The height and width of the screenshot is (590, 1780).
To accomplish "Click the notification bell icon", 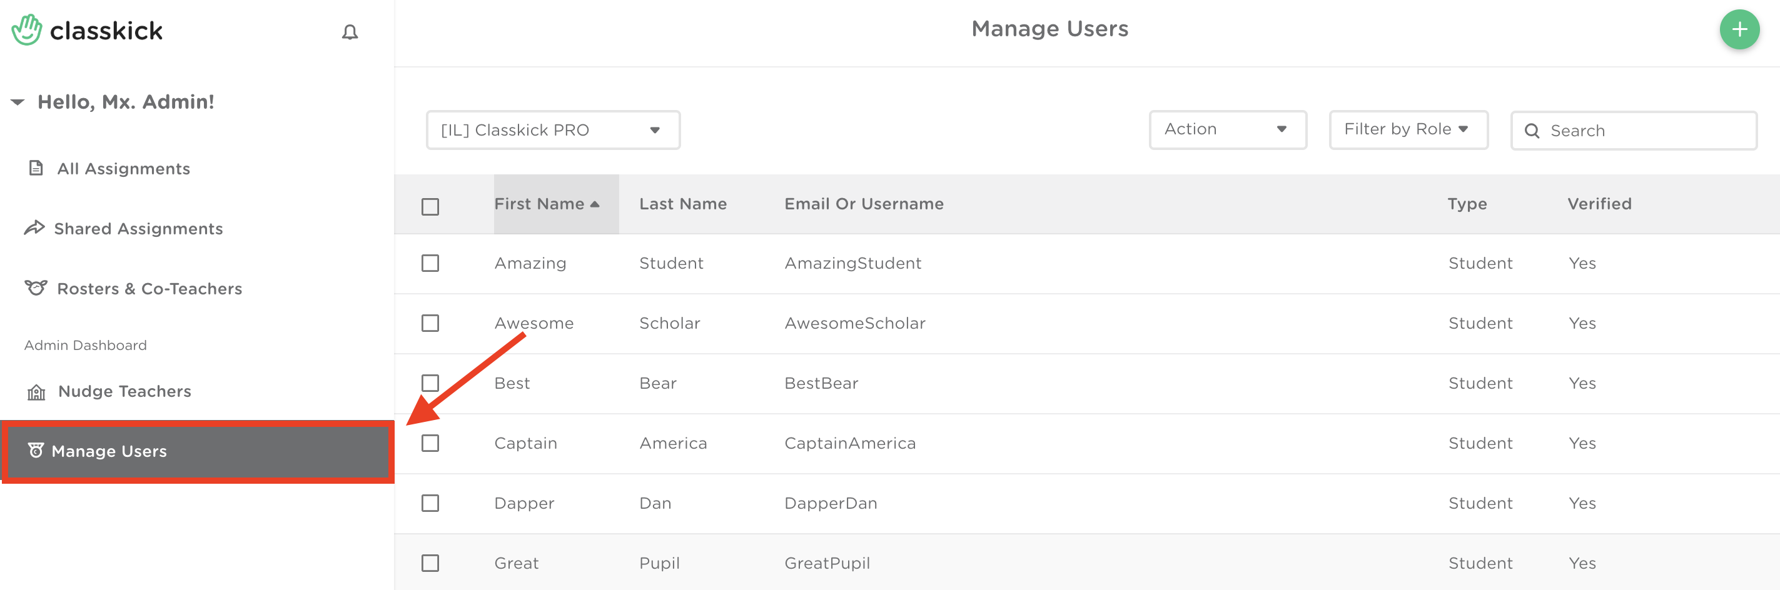I will [350, 32].
